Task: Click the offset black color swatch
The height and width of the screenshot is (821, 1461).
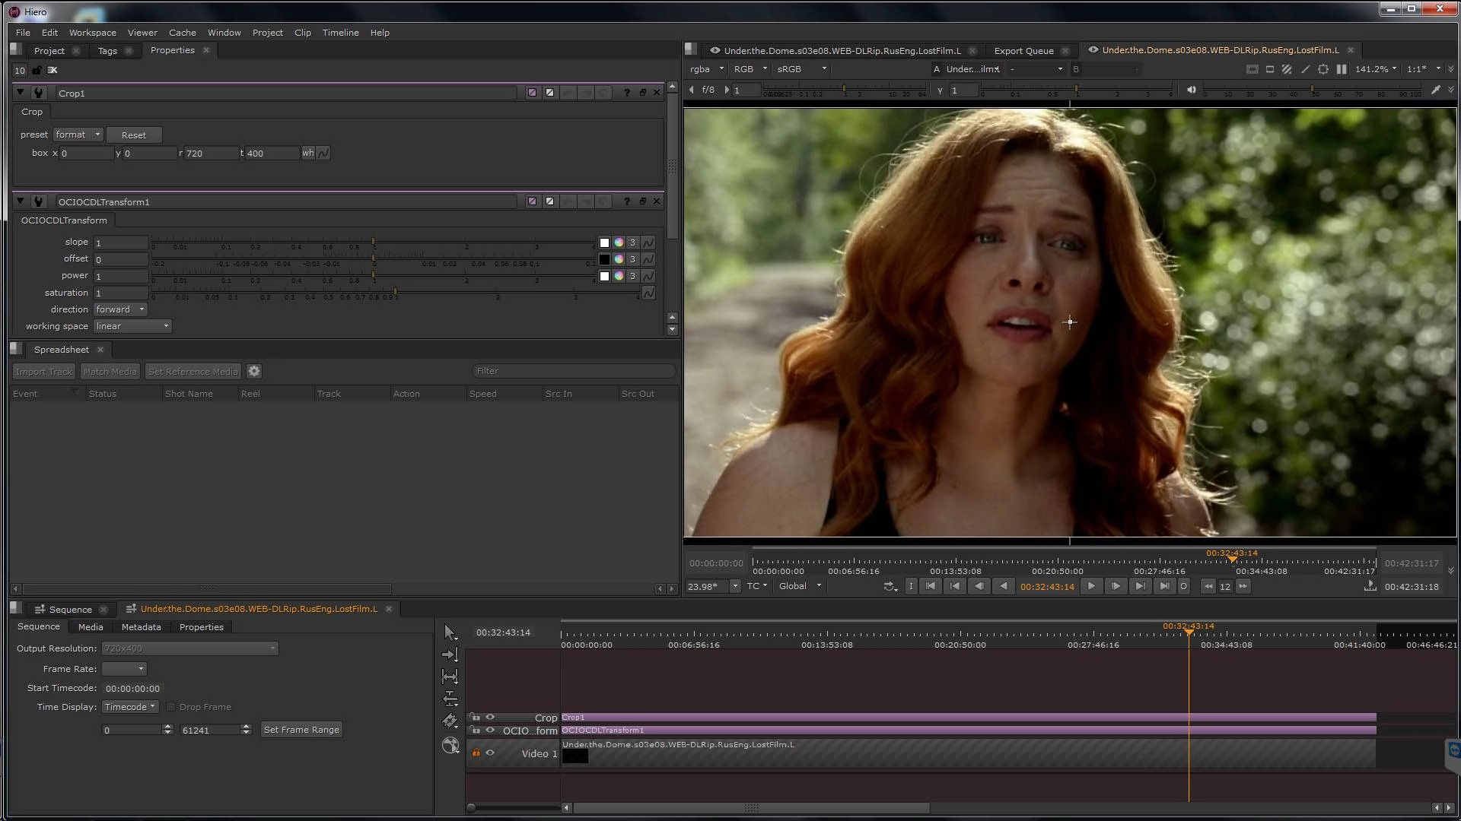Action: point(604,259)
